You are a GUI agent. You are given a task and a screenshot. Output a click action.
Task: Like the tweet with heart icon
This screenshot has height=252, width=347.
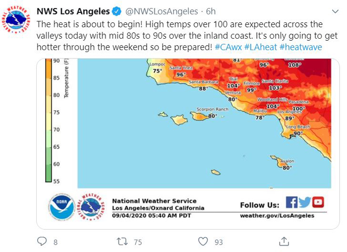[203, 242]
